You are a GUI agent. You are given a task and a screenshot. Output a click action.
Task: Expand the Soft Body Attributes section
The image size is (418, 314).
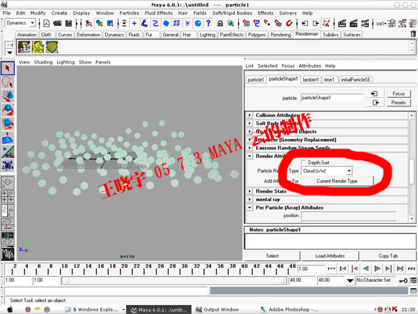coord(249,124)
